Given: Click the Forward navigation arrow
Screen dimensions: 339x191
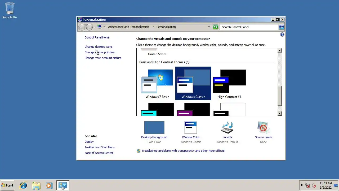Looking at the screenshot, I should tap(89, 27).
